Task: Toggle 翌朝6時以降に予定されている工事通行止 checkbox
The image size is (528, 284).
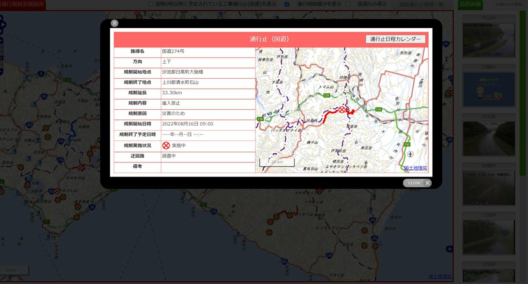Action: (151, 4)
